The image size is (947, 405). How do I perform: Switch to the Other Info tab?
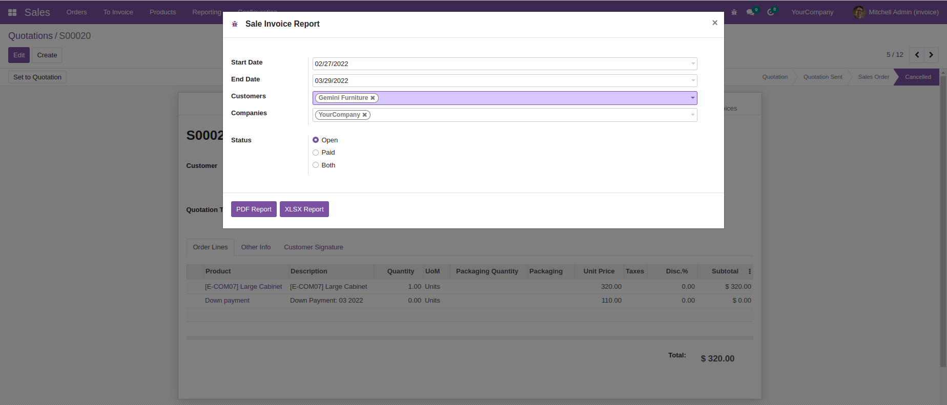click(256, 247)
